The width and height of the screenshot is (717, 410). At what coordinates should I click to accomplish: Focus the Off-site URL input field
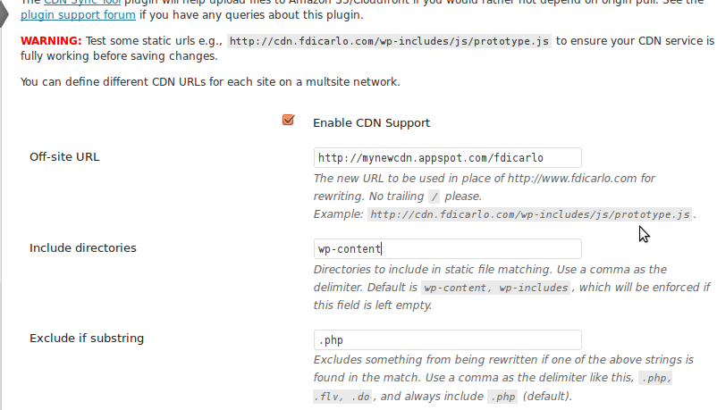click(x=448, y=158)
